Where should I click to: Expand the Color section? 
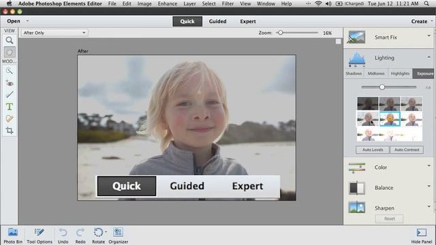[429, 166]
